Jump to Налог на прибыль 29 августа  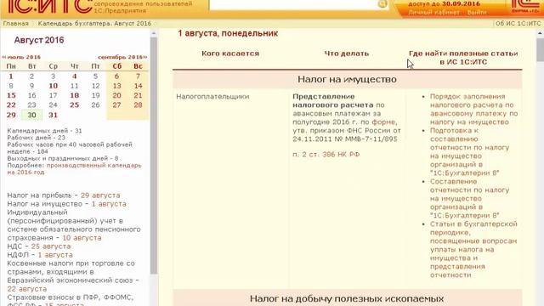(100, 195)
